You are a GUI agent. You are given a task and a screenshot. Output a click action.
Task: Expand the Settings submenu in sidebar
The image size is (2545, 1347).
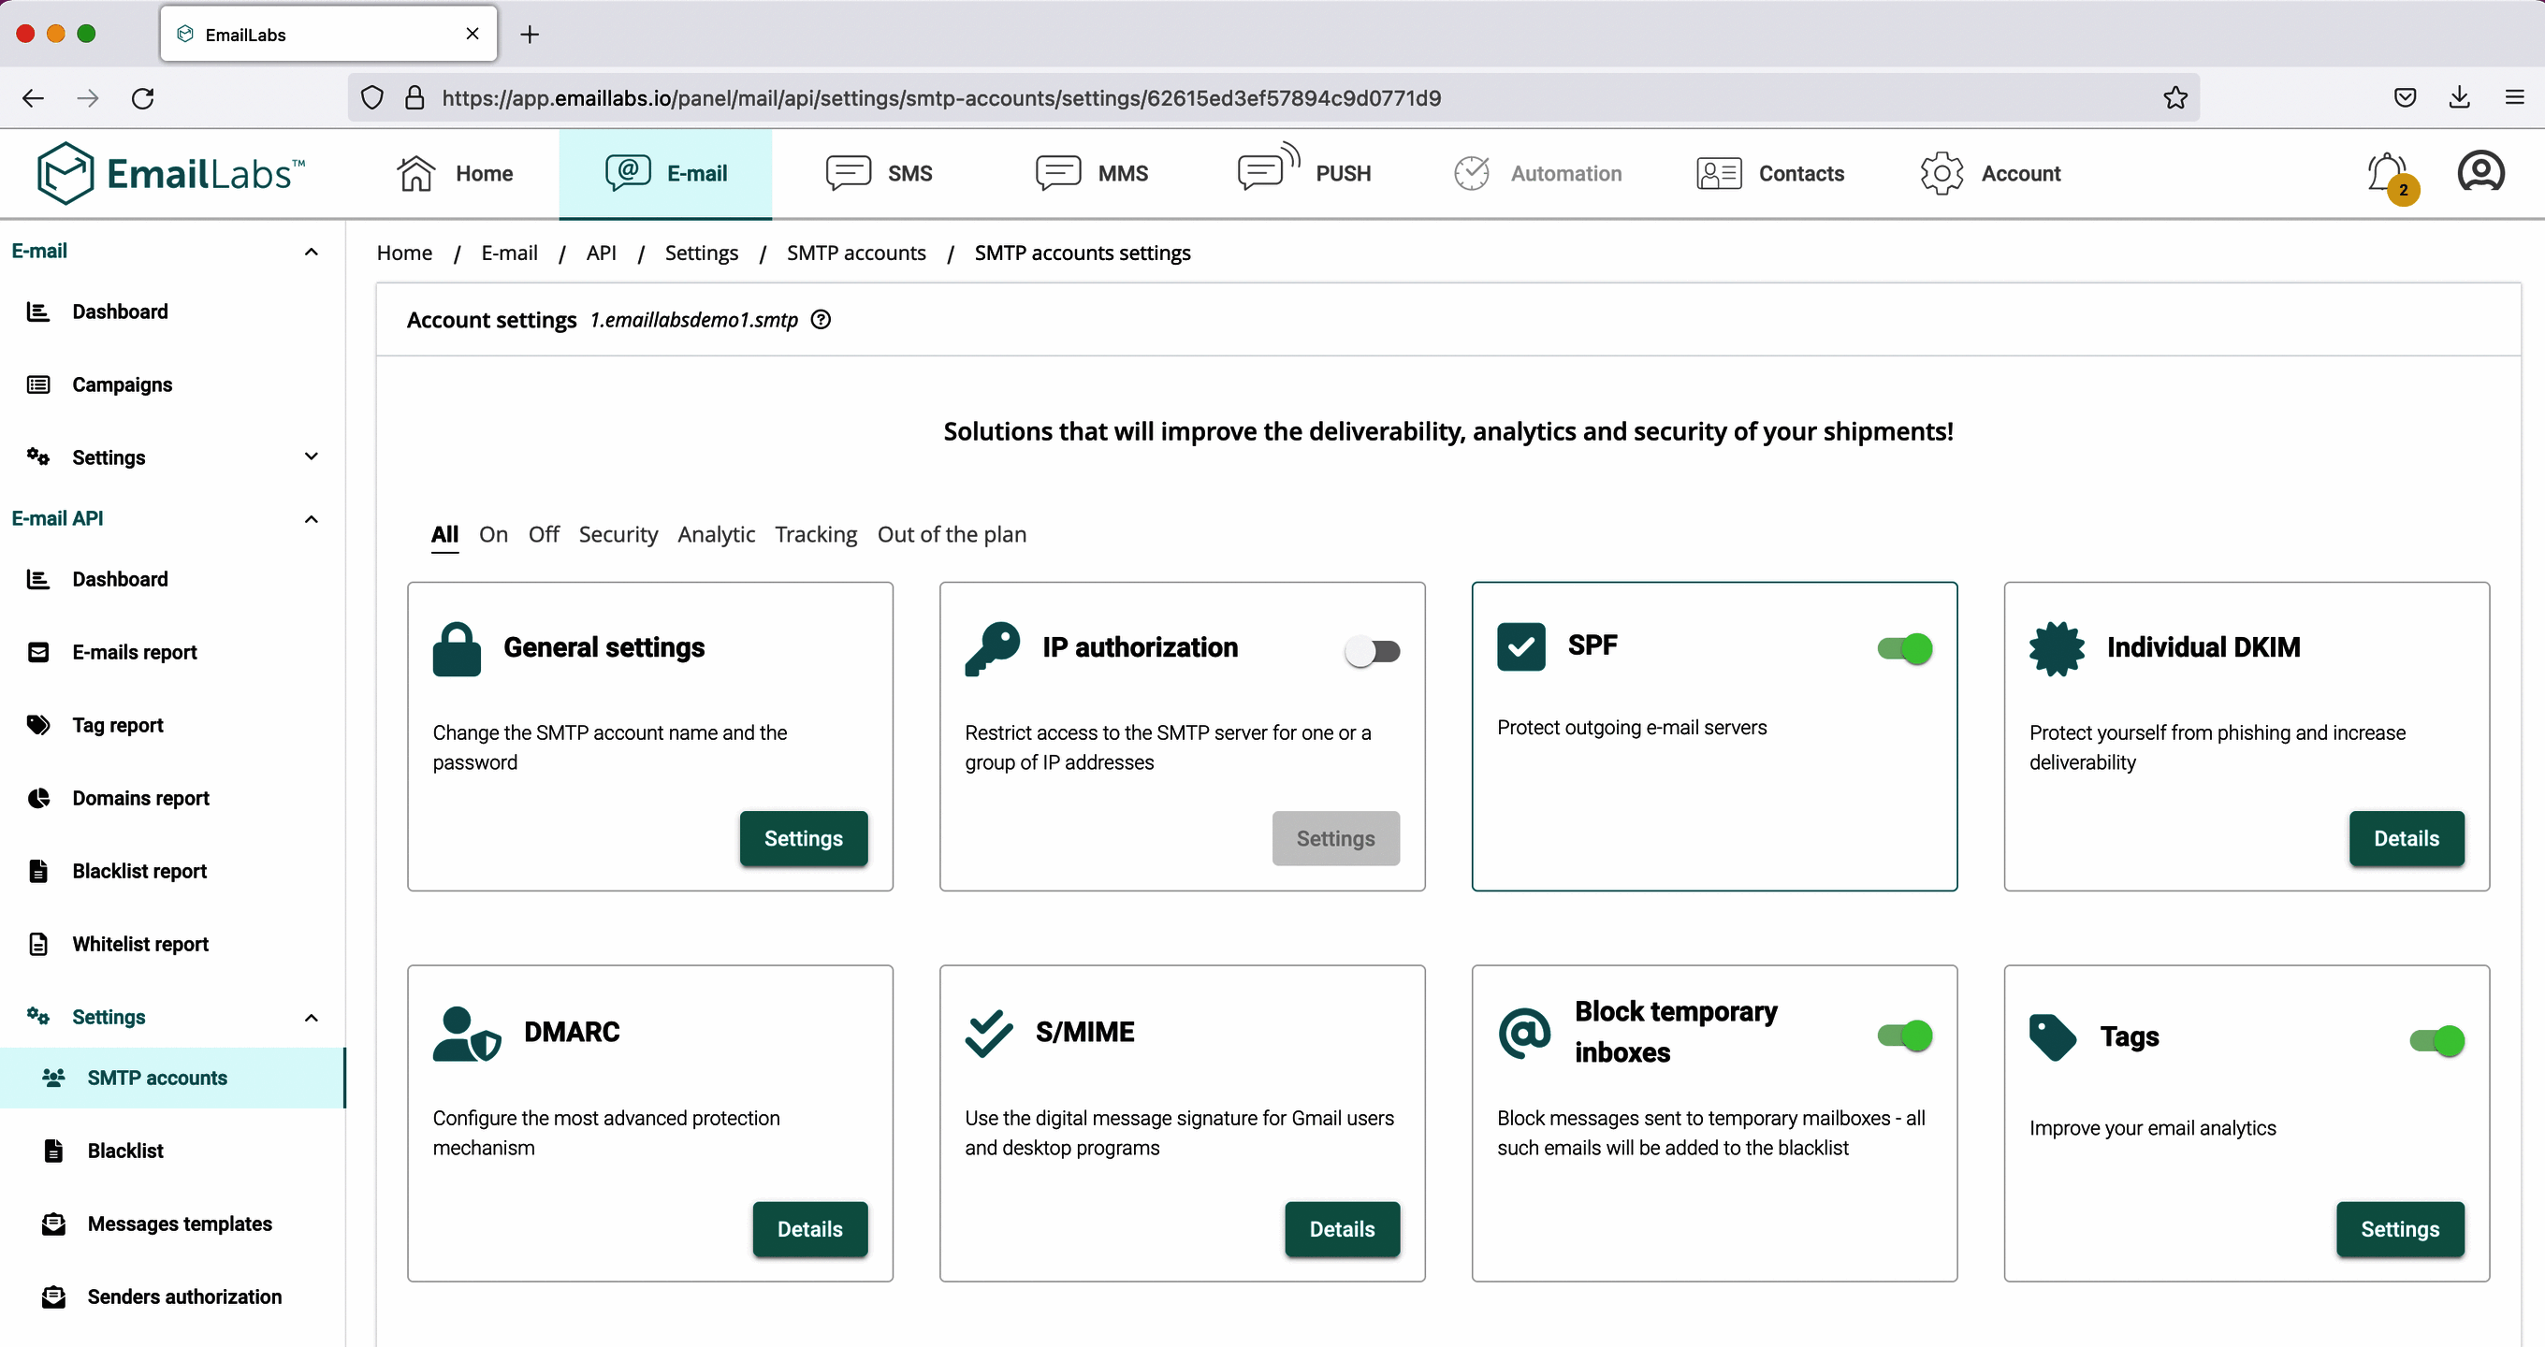[x=311, y=456]
